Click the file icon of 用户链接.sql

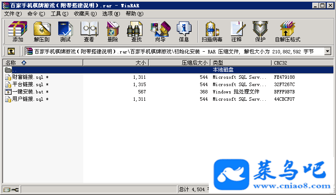click(8, 99)
